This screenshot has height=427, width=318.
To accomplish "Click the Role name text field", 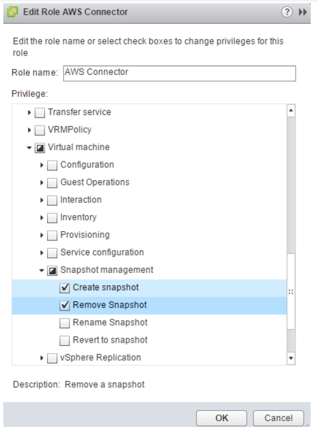I will point(179,73).
